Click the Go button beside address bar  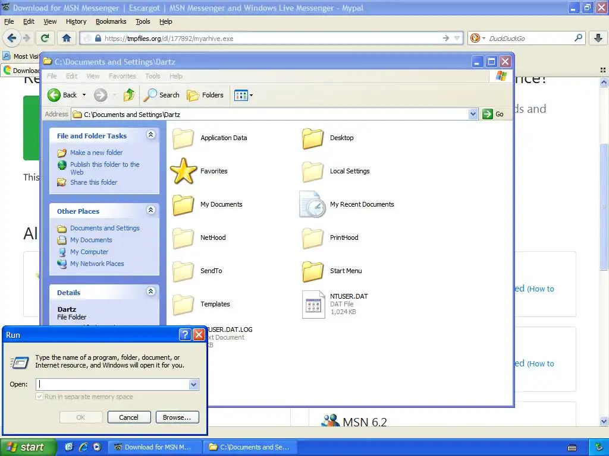[493, 115]
